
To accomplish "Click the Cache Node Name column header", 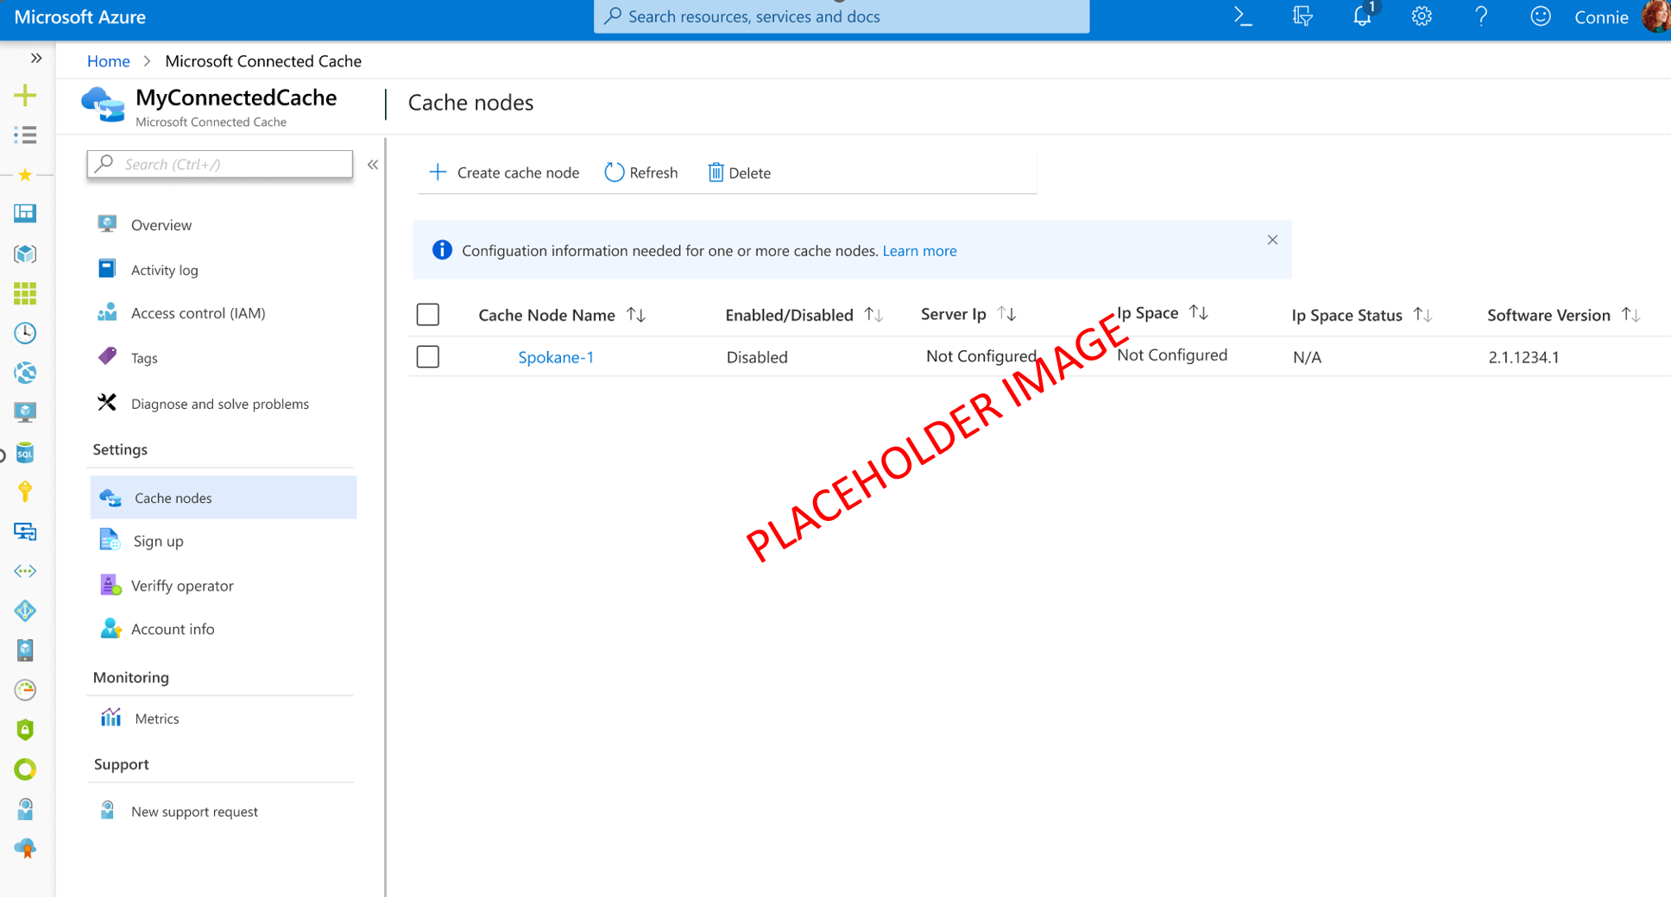I will (546, 315).
